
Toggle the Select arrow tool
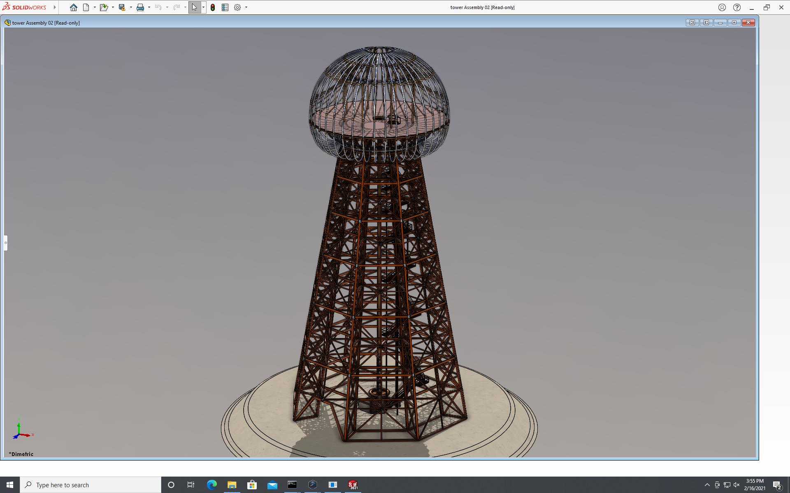pos(194,7)
